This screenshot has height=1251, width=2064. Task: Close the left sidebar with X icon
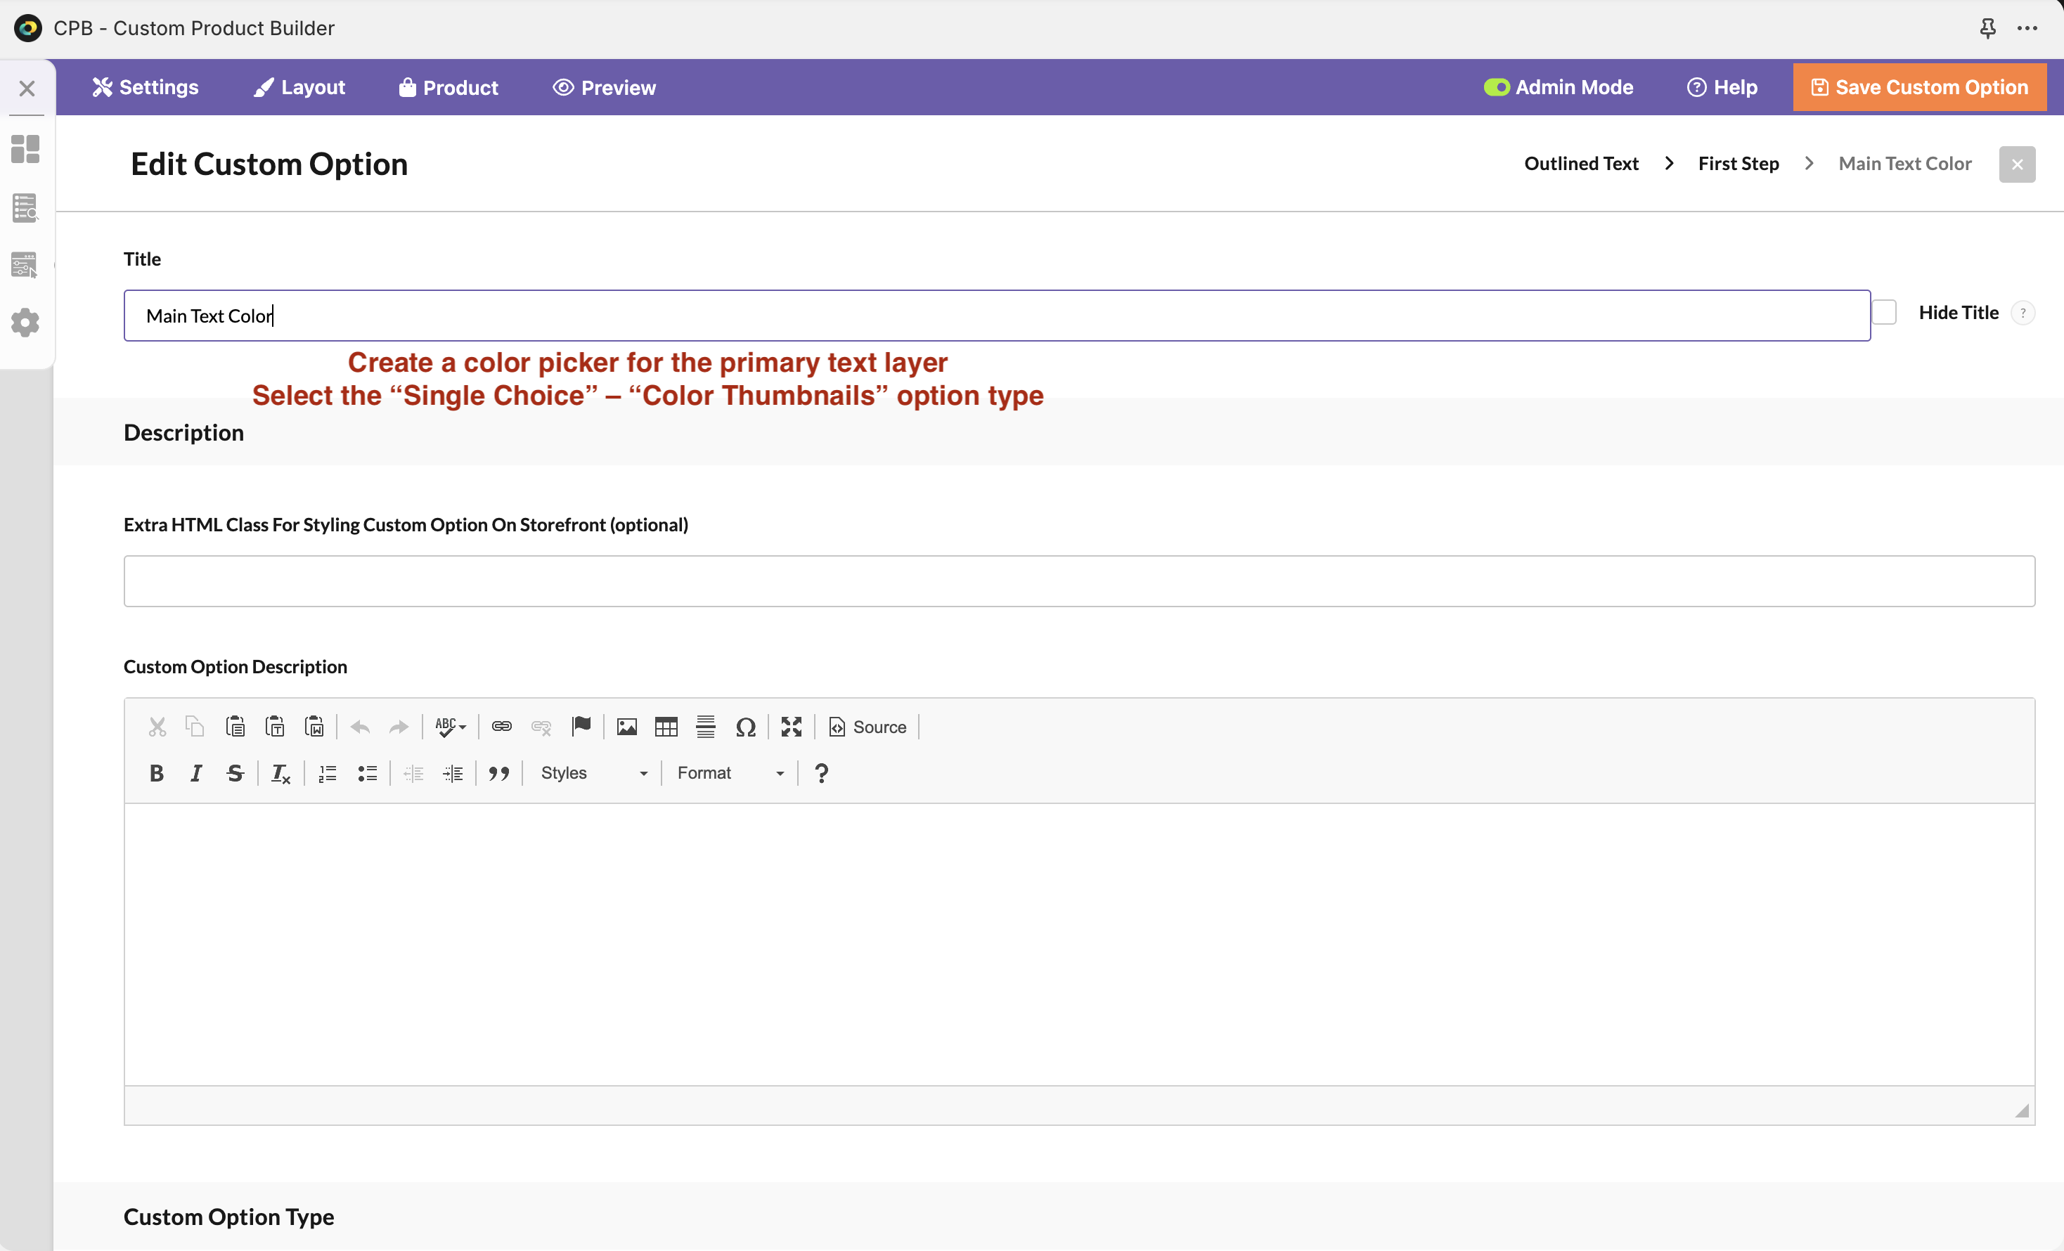(x=27, y=88)
